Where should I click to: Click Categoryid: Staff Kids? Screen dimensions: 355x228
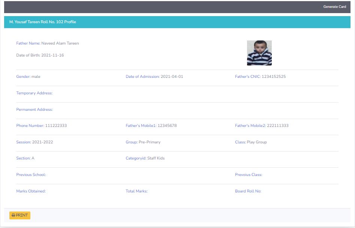(x=145, y=158)
